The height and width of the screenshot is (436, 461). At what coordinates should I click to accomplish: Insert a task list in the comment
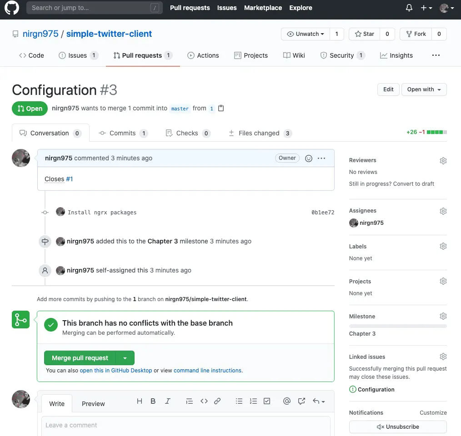point(267,401)
